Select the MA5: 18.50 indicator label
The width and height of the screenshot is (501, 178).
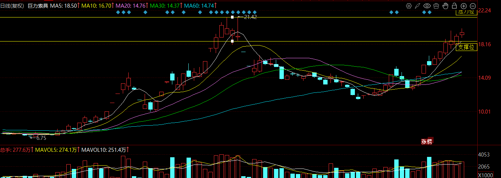tap(65, 6)
